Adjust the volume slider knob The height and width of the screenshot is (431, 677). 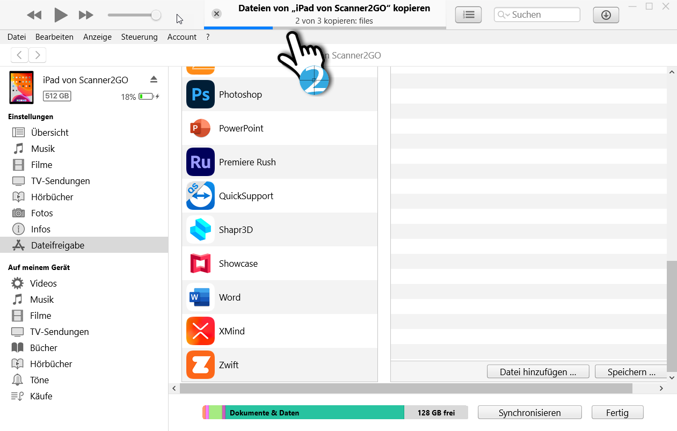156,15
